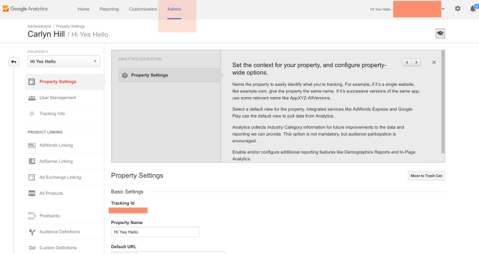This screenshot has height=254, width=479.
Task: Click the Audience Definitions fork icon
Action: [32, 232]
